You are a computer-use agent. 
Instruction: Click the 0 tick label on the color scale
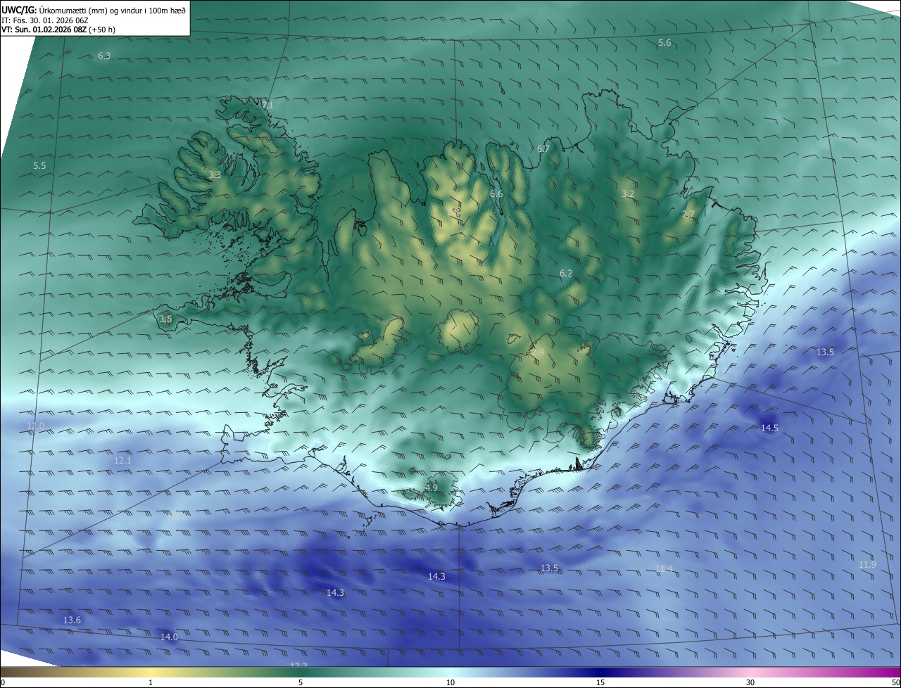(x=2, y=682)
